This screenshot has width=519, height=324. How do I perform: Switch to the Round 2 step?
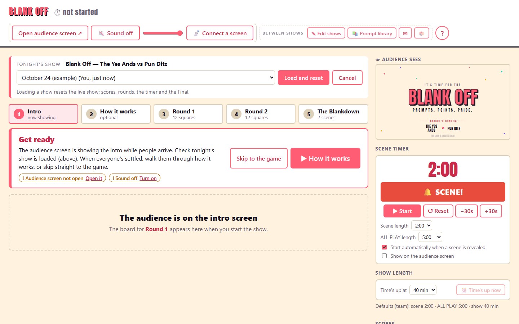tap(261, 114)
